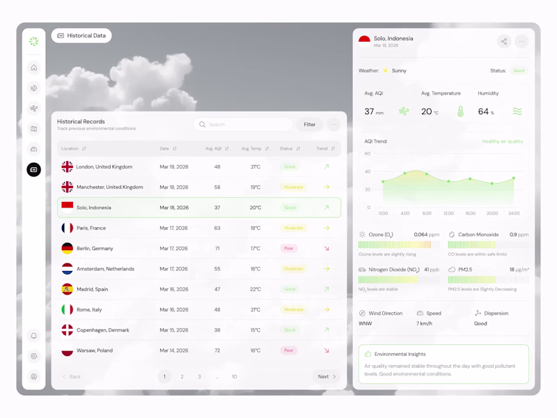Open the globe sidebar icon

(33, 88)
